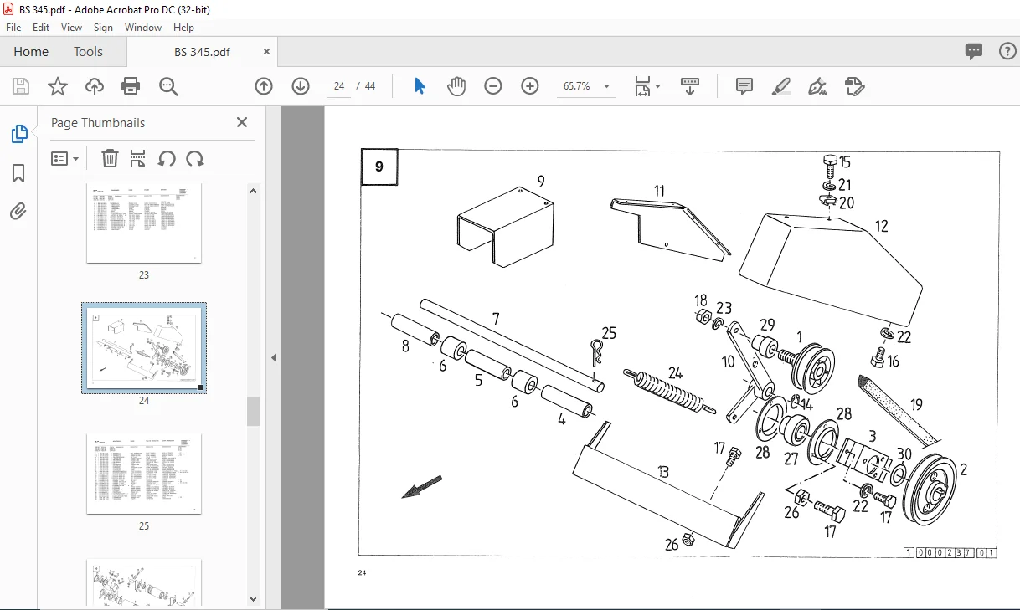Click the thumbnails scrollbar down arrow
Screen dimensions: 1020x610
(x=254, y=598)
